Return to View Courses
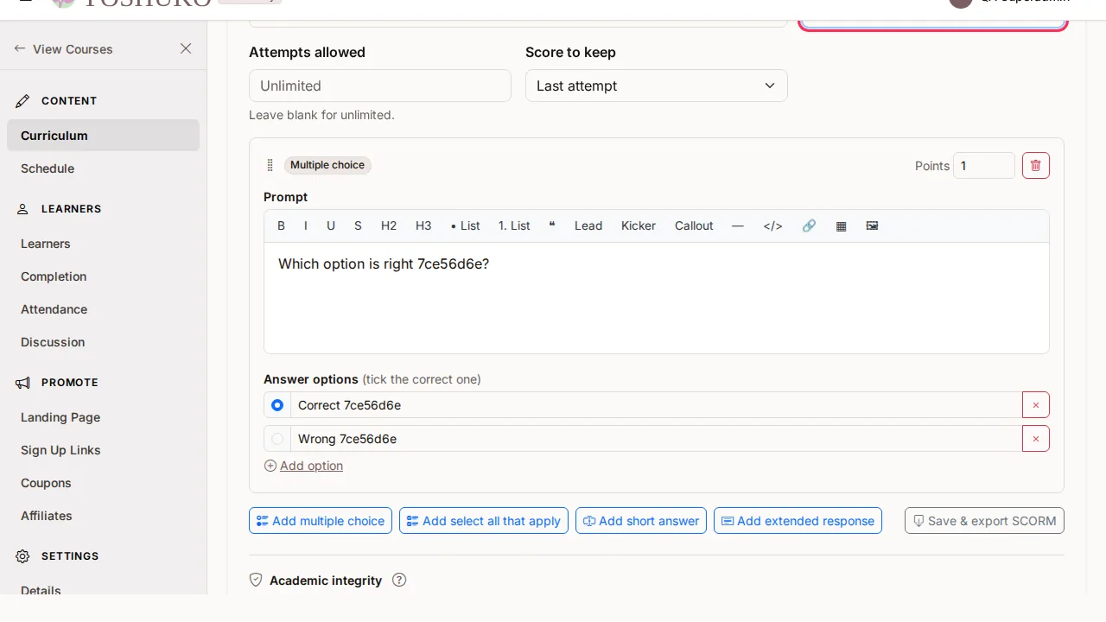The width and height of the screenshot is (1106, 622). tap(63, 49)
